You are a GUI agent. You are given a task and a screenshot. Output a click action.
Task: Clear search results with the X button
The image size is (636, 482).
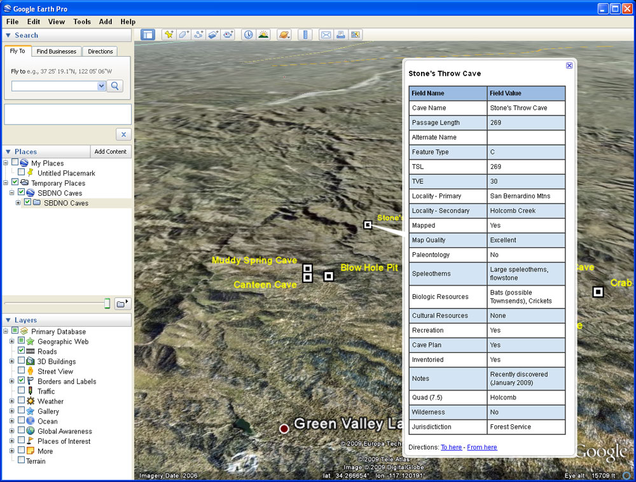pyautogui.click(x=123, y=134)
